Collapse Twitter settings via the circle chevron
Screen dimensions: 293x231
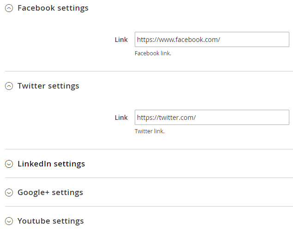pos(9,86)
